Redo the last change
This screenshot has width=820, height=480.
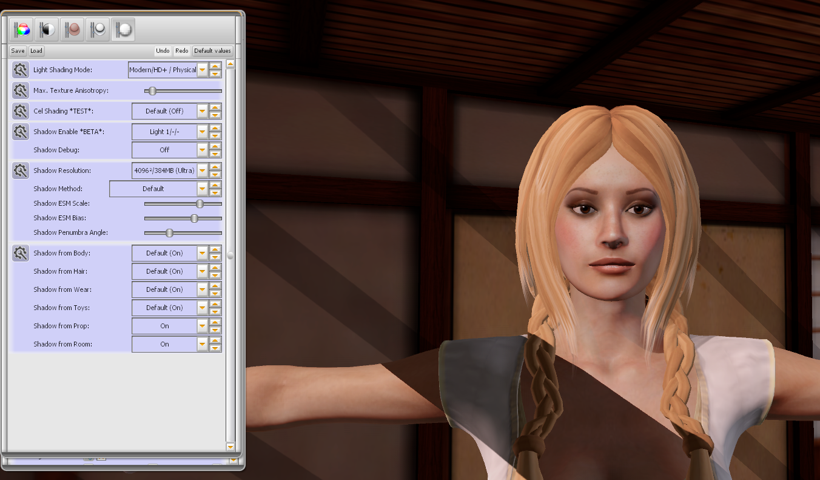click(x=182, y=51)
